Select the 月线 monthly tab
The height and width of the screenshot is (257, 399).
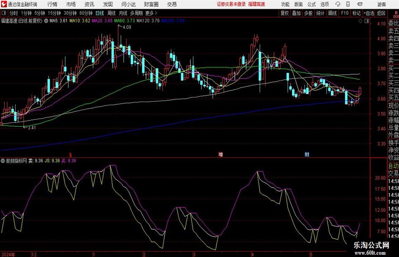(x=123, y=13)
